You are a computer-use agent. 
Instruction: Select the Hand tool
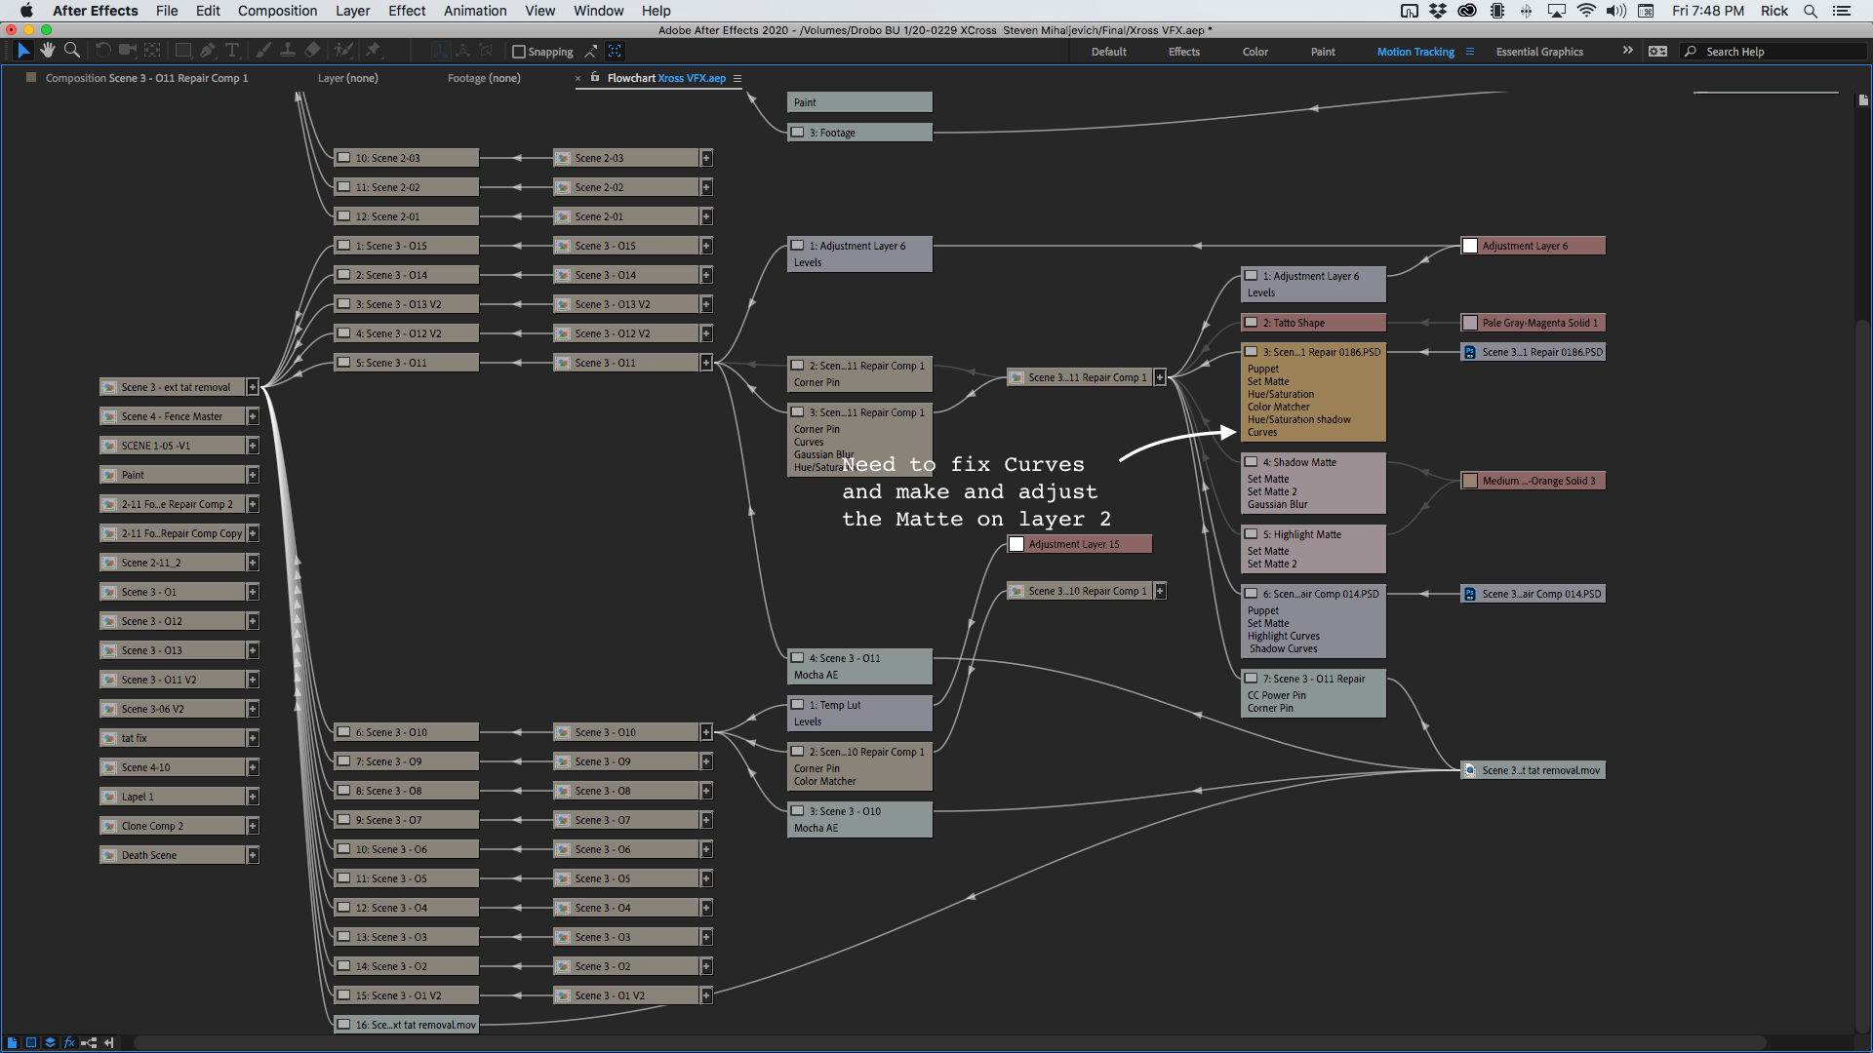pyautogui.click(x=47, y=51)
